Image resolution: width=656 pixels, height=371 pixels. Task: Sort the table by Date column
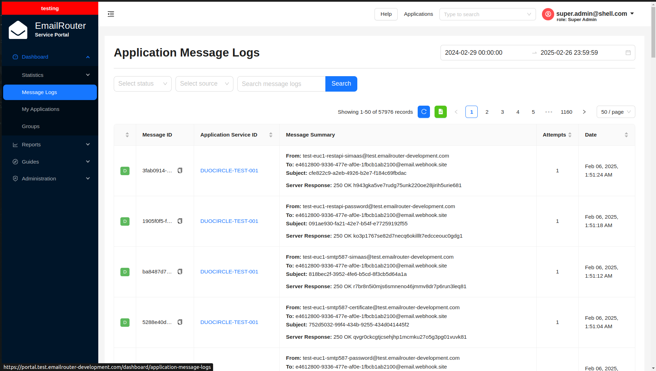[x=627, y=134]
